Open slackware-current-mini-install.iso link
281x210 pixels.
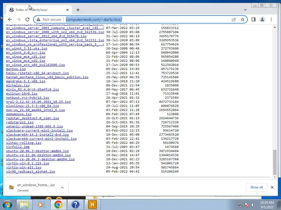point(39,130)
